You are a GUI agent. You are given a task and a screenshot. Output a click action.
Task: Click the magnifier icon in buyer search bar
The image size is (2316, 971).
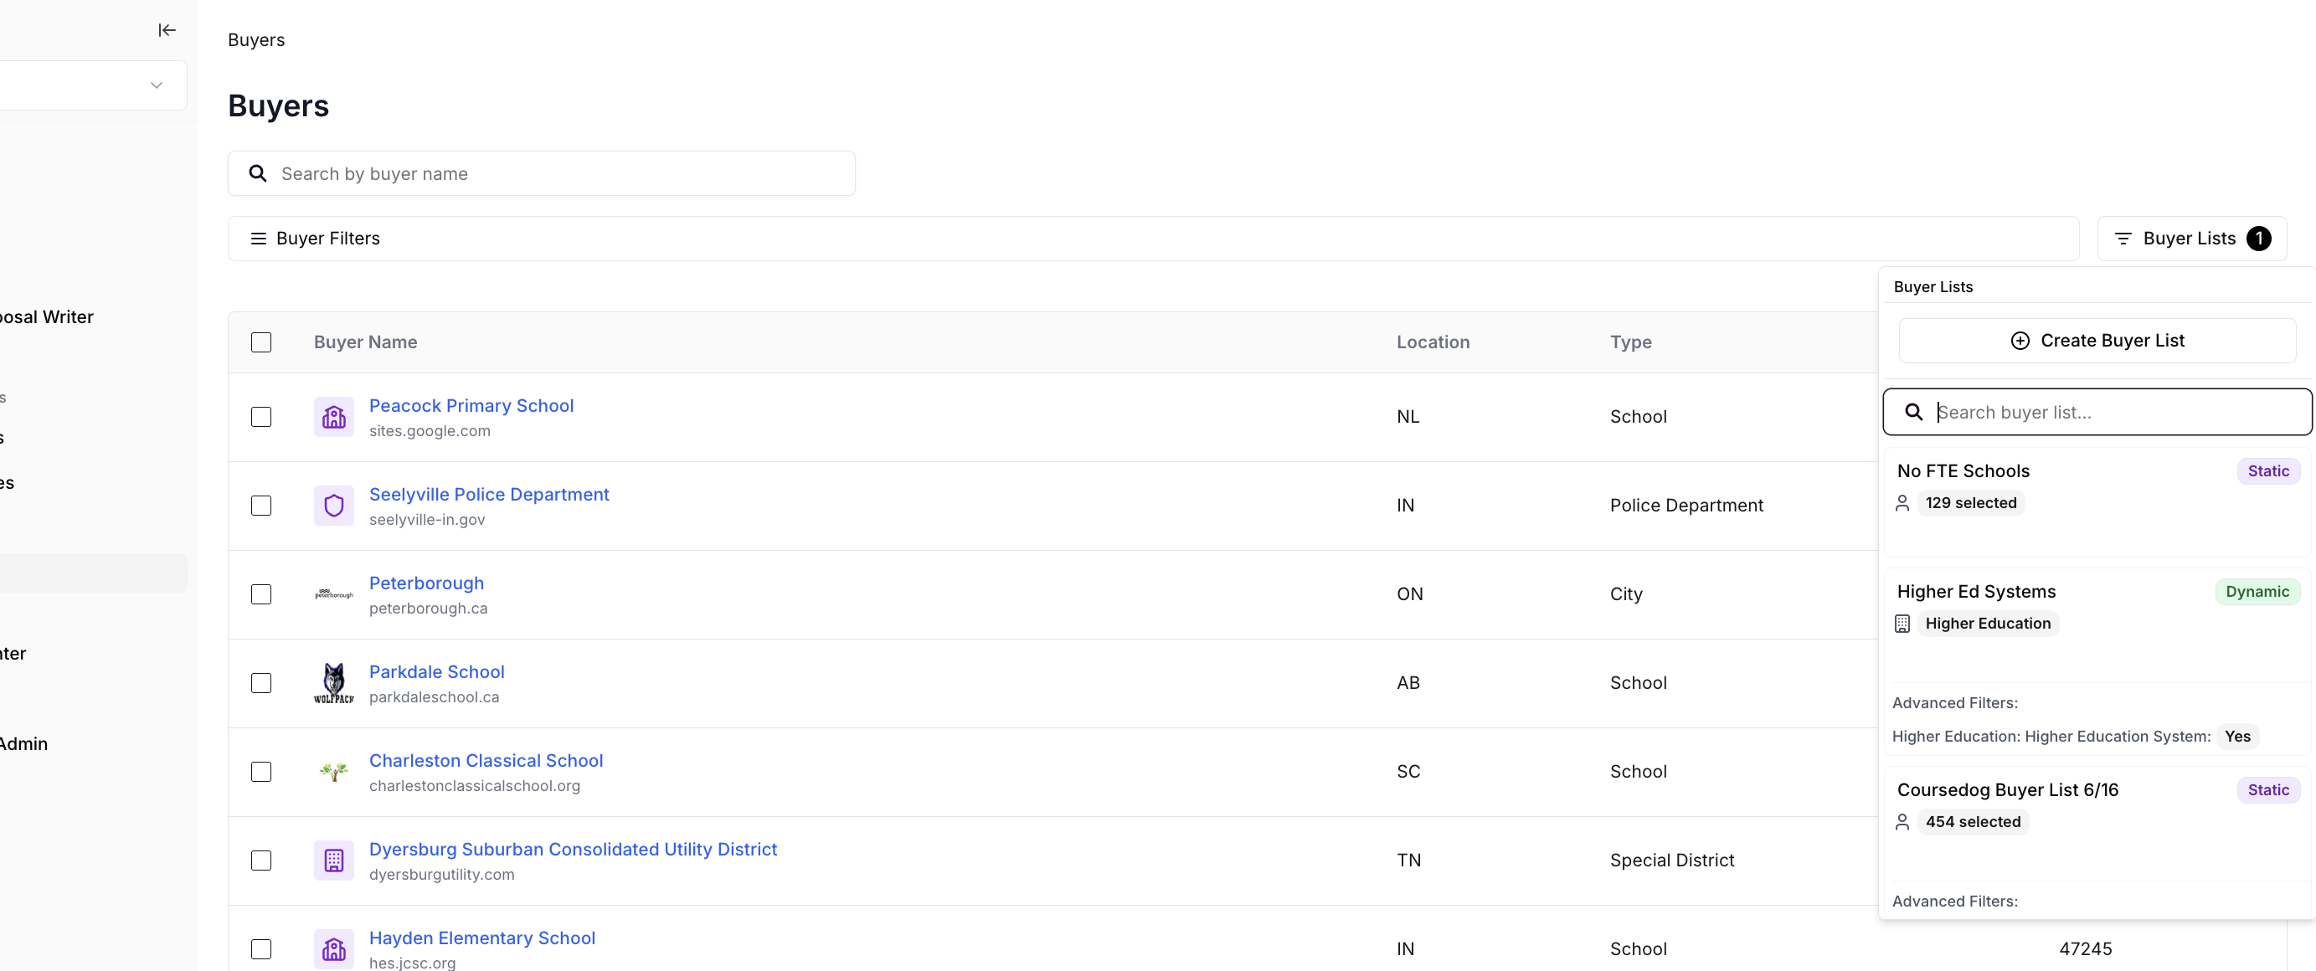258,172
